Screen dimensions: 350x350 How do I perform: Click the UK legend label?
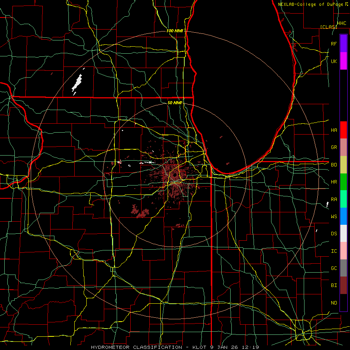(x=334, y=61)
